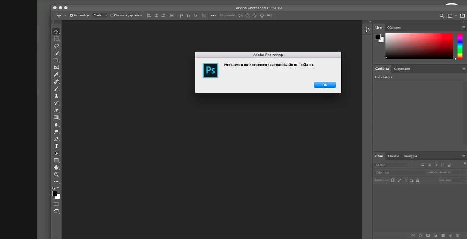Select the Path Selection tool
The height and width of the screenshot is (239, 467).
56,153
